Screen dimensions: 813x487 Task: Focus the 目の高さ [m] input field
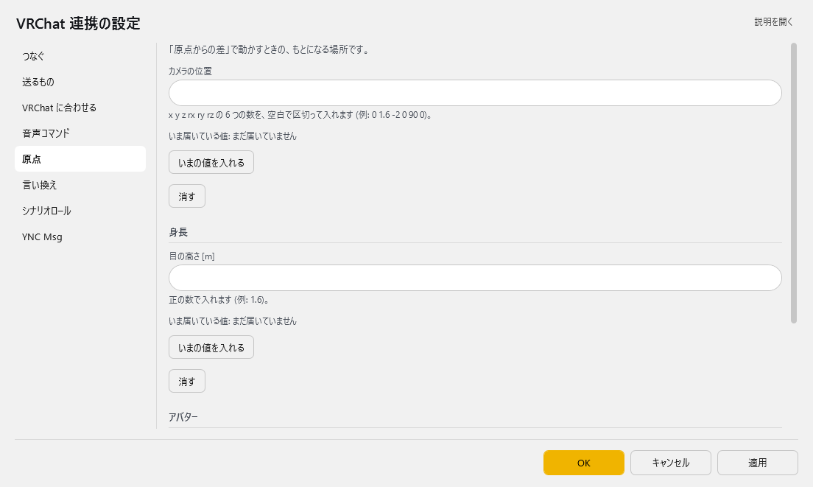pyautogui.click(x=475, y=278)
